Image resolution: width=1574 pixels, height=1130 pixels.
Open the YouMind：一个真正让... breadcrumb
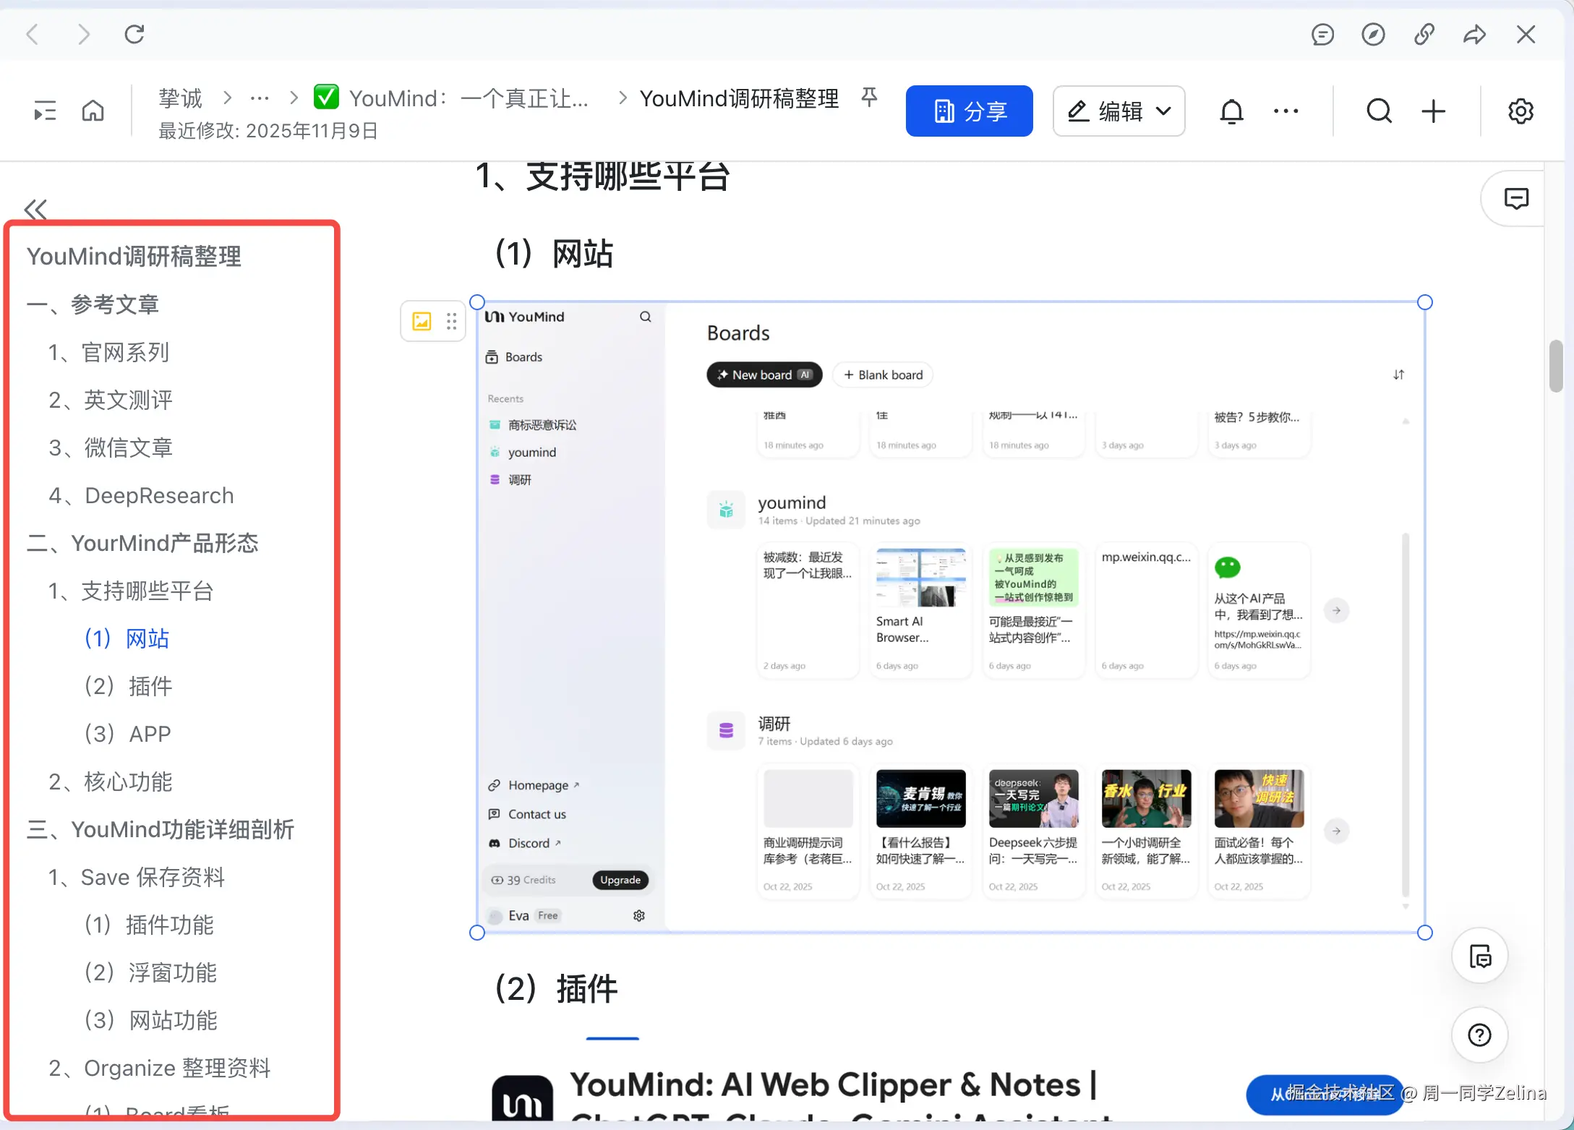451,98
